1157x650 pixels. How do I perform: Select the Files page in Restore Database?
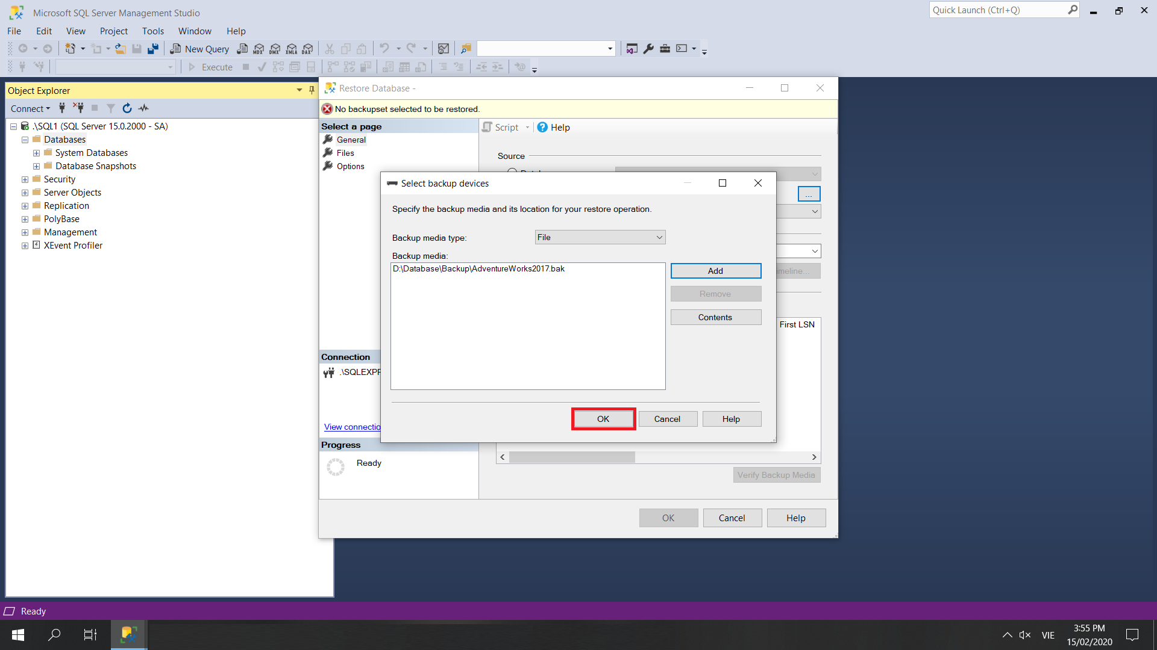(x=345, y=152)
